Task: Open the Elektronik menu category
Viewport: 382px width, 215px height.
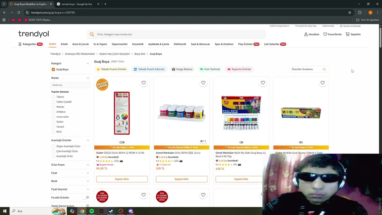Action: coord(180,44)
